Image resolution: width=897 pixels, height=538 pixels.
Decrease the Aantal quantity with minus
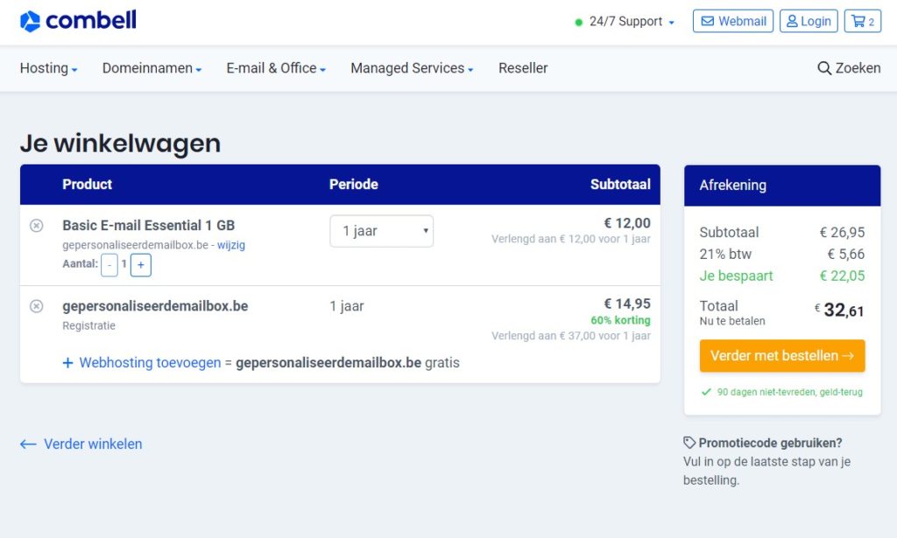[109, 265]
